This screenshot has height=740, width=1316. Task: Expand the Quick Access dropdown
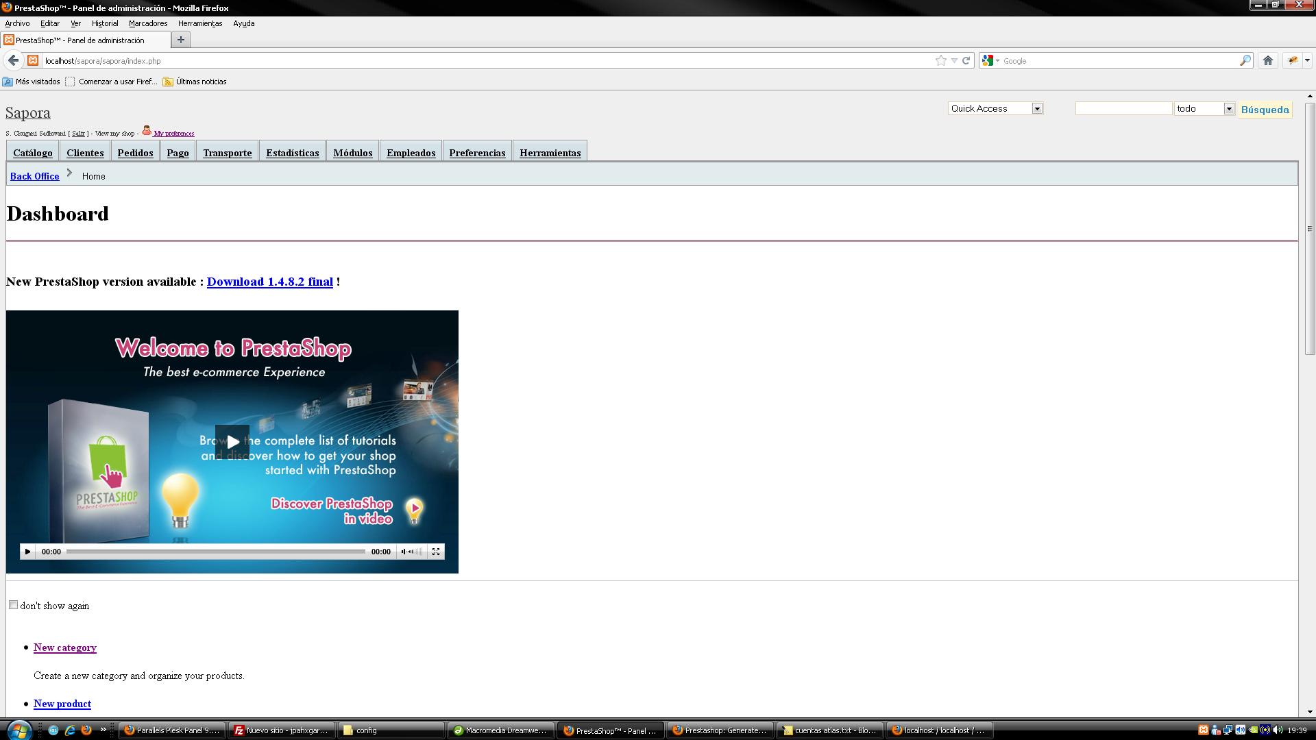pyautogui.click(x=1036, y=108)
